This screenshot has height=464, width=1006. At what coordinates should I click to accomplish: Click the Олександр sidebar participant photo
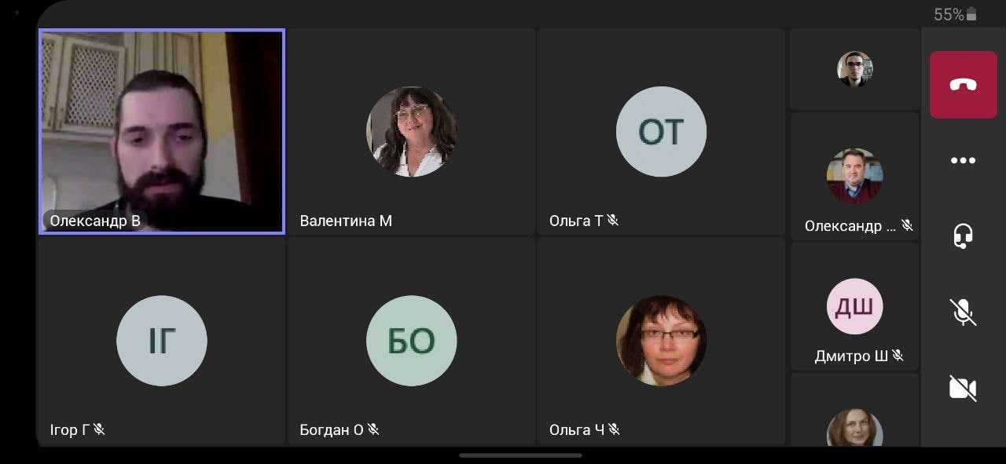coord(854,176)
